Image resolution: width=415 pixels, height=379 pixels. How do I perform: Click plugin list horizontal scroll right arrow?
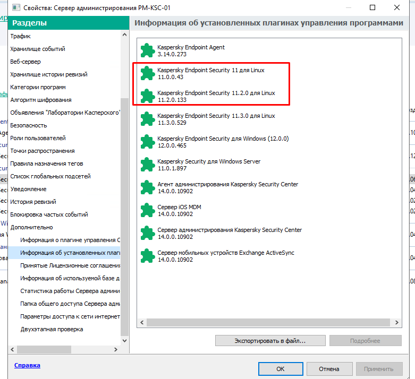397,322
